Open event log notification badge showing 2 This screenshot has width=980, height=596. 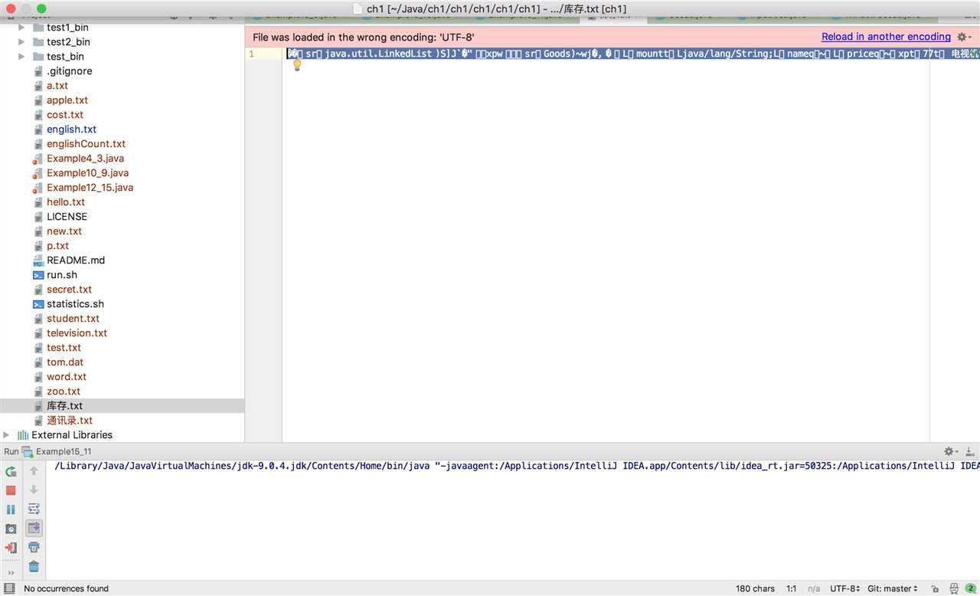pyautogui.click(x=970, y=588)
